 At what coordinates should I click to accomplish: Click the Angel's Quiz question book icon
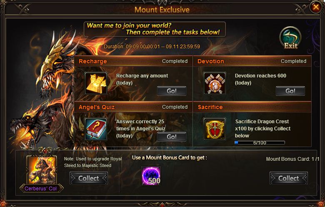96,129
